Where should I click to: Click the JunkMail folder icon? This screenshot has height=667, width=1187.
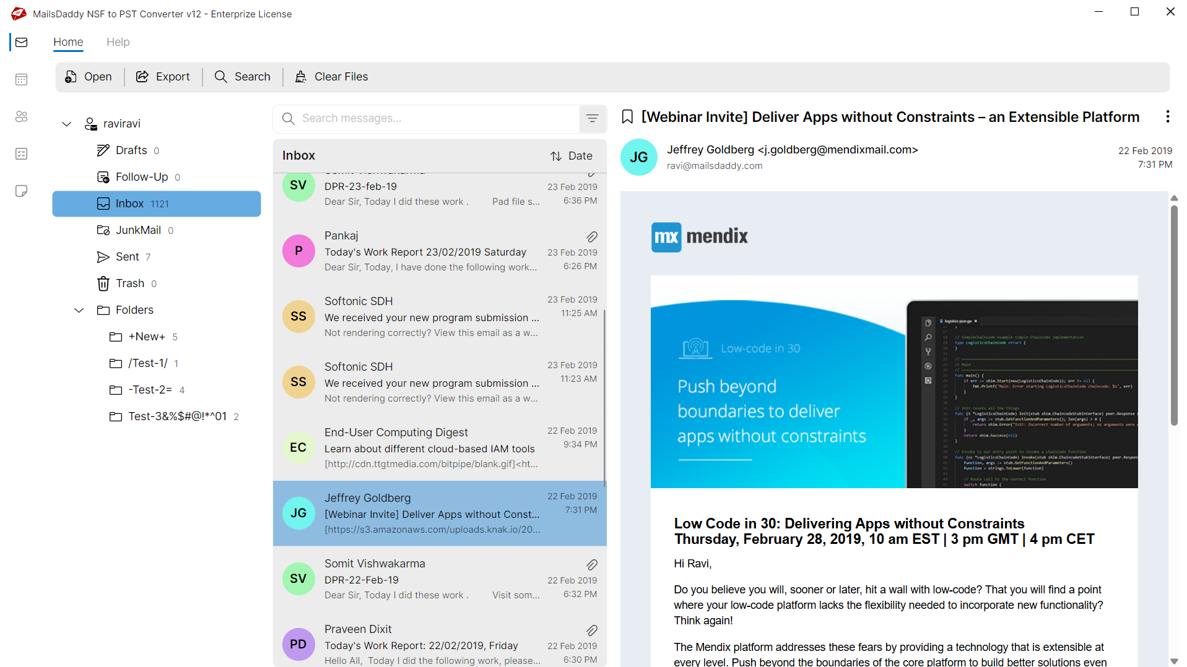point(103,230)
